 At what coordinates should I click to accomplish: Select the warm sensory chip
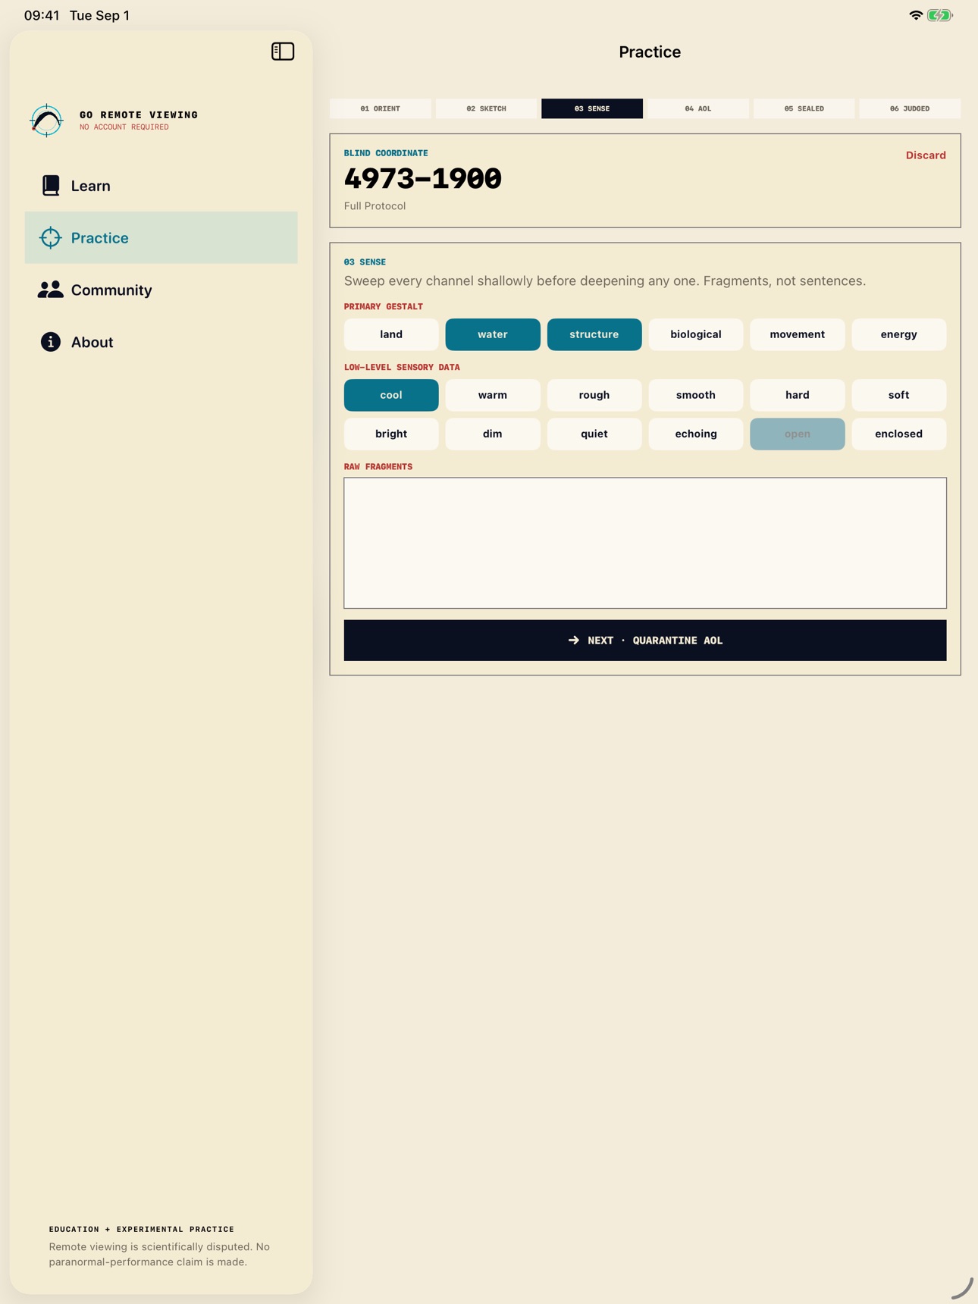(x=493, y=395)
